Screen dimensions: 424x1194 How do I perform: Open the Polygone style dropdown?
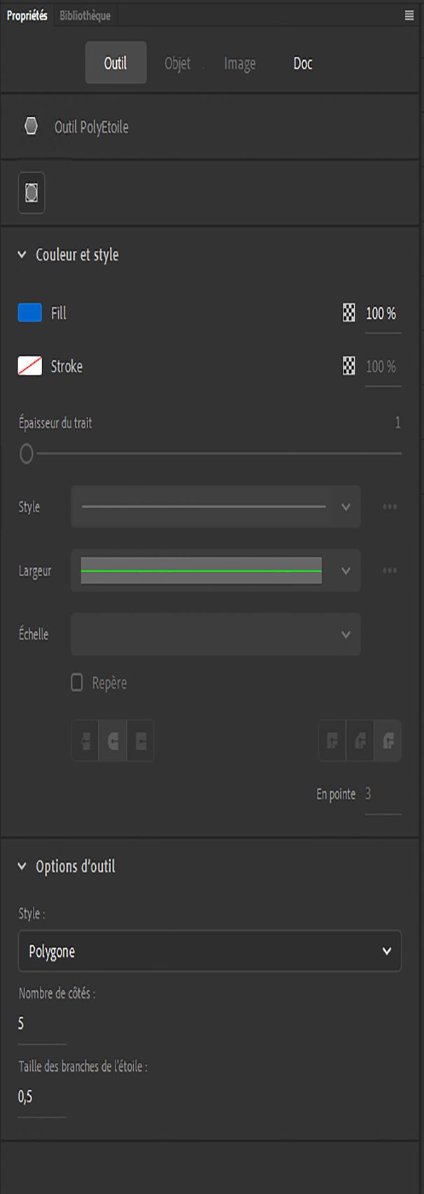coord(210,951)
